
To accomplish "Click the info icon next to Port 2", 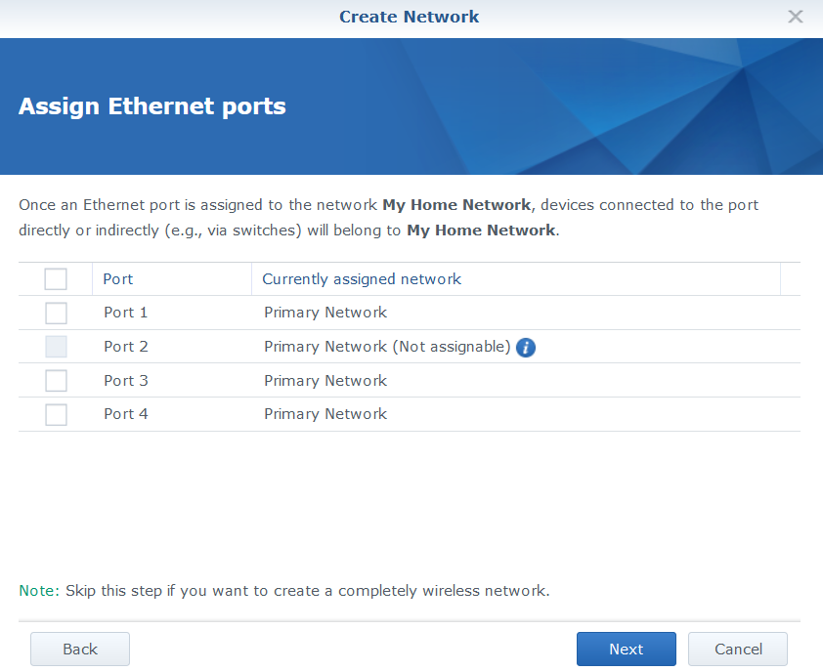I will [x=526, y=348].
